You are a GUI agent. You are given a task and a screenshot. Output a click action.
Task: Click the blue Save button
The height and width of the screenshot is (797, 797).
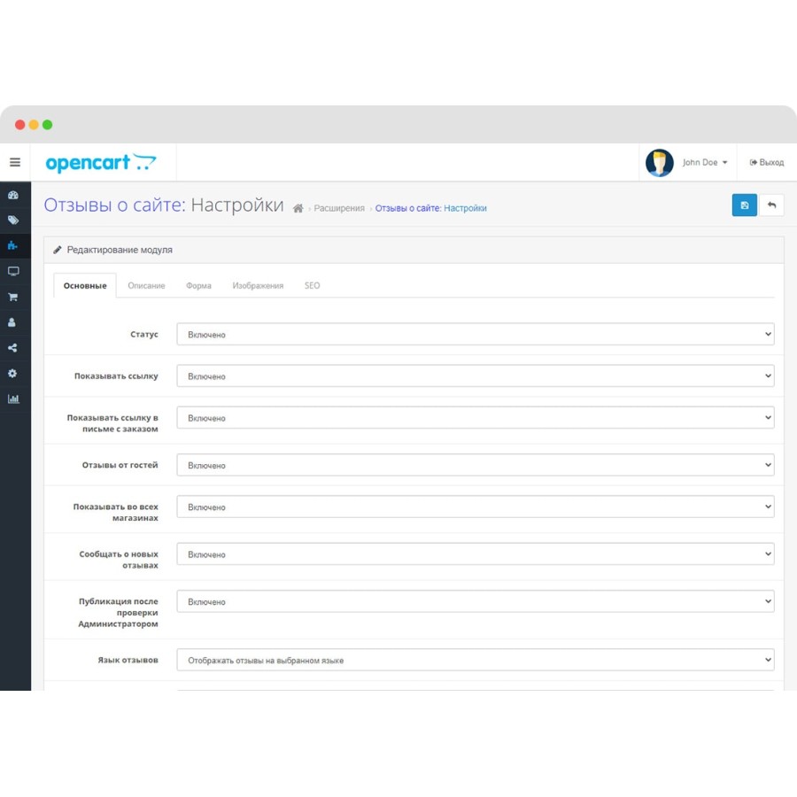pos(744,205)
